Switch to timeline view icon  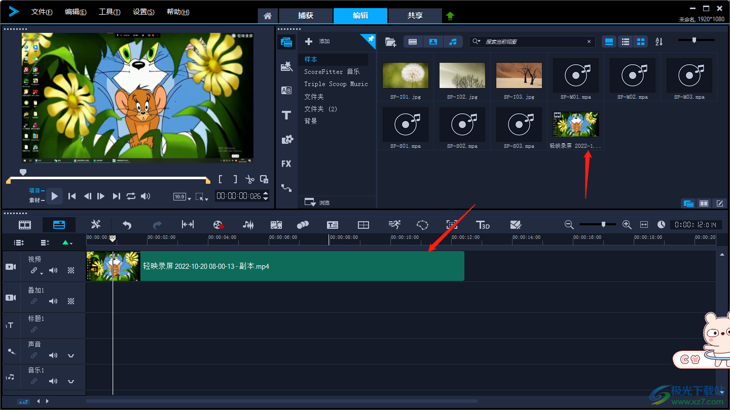pos(59,225)
